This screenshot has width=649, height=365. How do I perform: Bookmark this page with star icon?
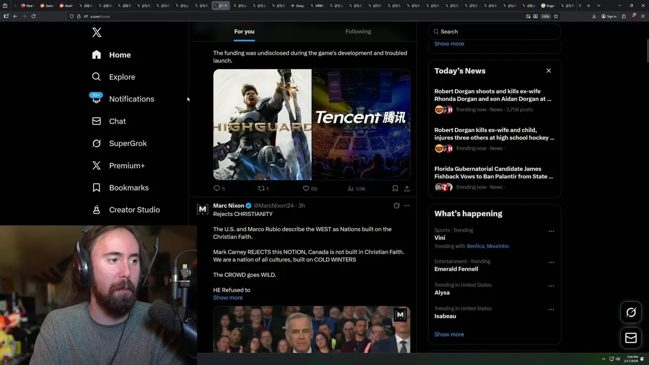tap(556, 16)
